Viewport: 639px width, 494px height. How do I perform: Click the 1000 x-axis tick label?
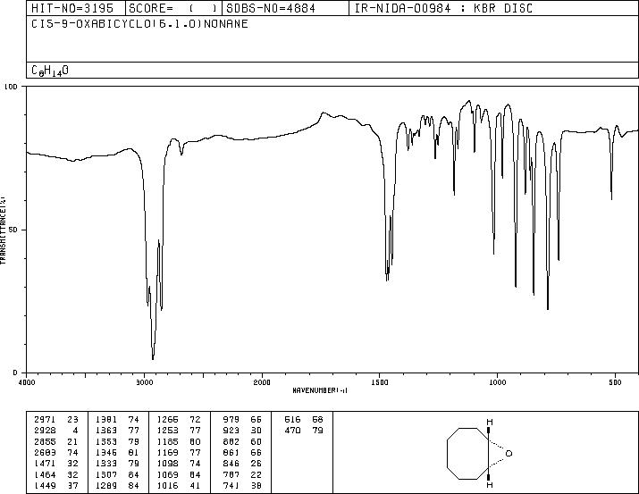(x=497, y=382)
